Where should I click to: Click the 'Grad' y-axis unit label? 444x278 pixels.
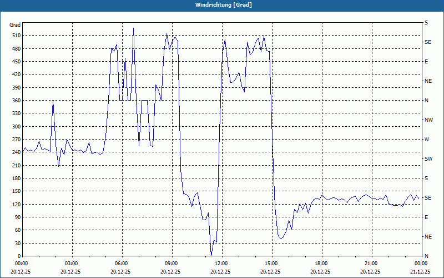click(x=15, y=25)
